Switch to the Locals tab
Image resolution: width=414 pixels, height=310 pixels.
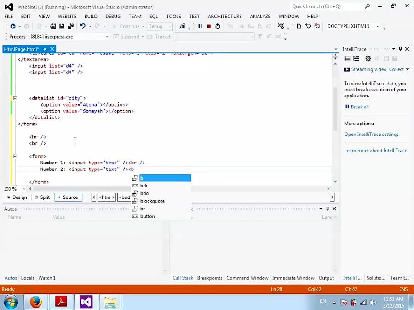(28, 278)
